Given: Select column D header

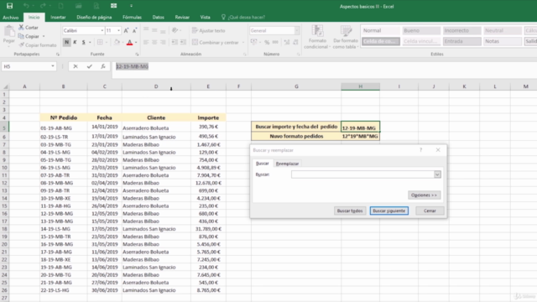Looking at the screenshot, I should [156, 86].
